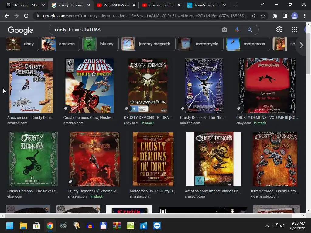Open a new browser tab
311x233 pixels.
(x=236, y=5)
